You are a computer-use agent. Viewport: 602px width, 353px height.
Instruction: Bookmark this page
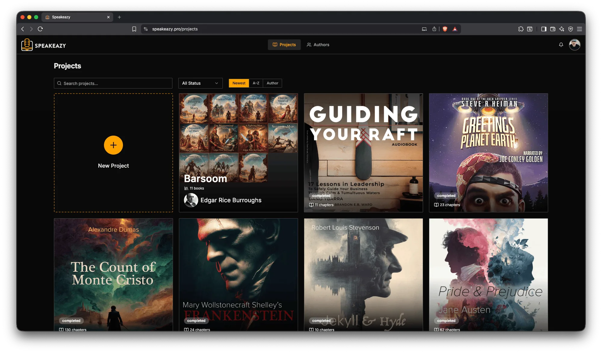tap(134, 29)
